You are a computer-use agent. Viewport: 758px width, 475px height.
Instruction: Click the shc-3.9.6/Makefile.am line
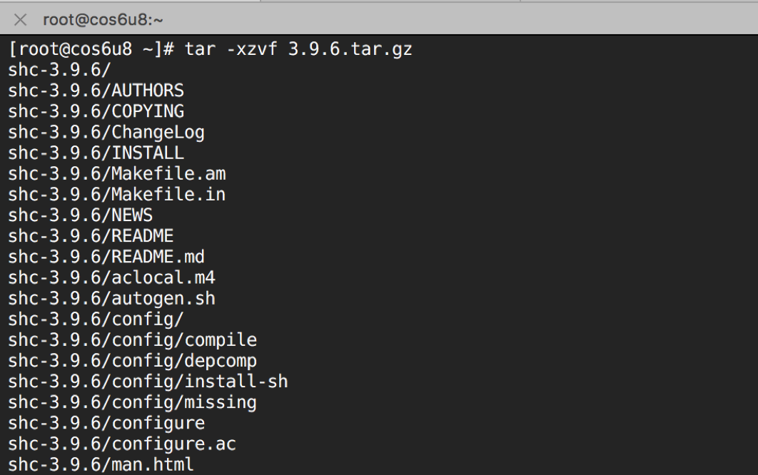point(117,174)
